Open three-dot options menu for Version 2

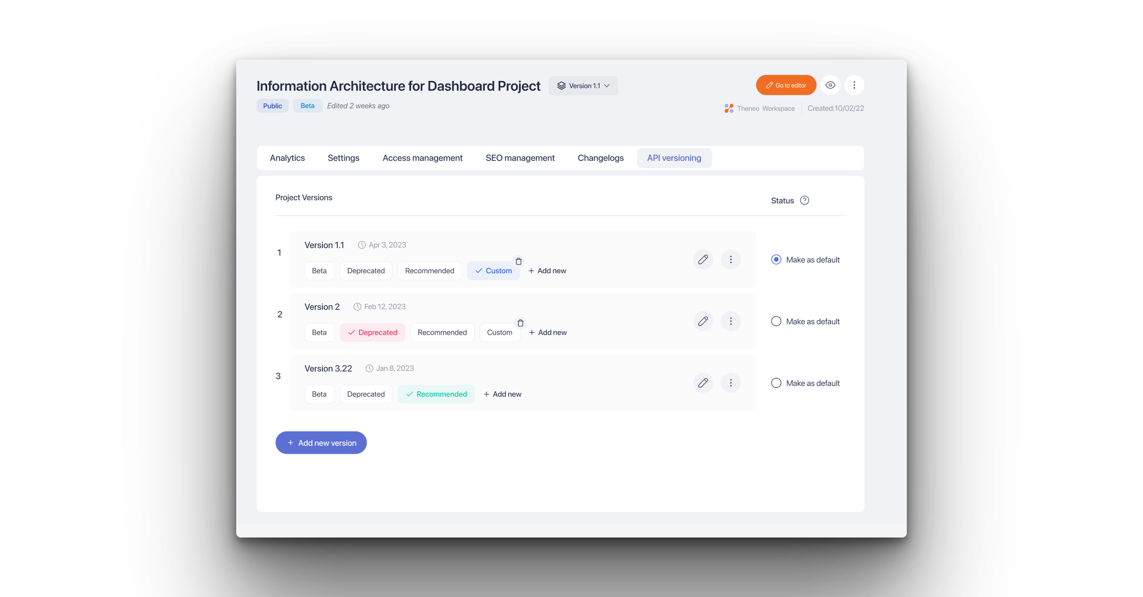[731, 321]
